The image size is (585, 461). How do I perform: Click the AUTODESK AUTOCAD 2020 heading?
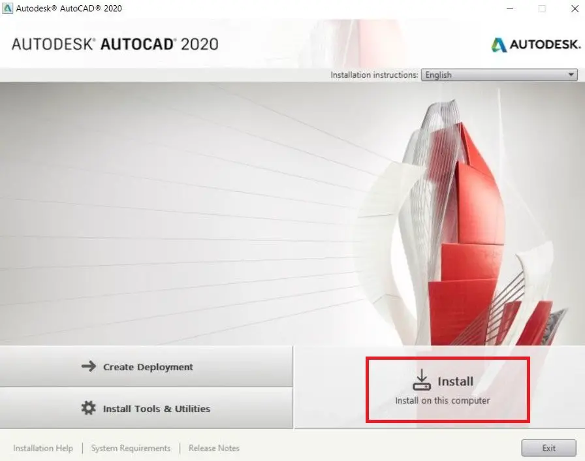pyautogui.click(x=115, y=44)
